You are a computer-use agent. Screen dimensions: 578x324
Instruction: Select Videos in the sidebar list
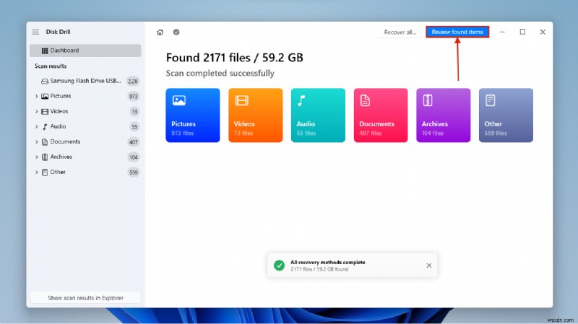[85, 111]
